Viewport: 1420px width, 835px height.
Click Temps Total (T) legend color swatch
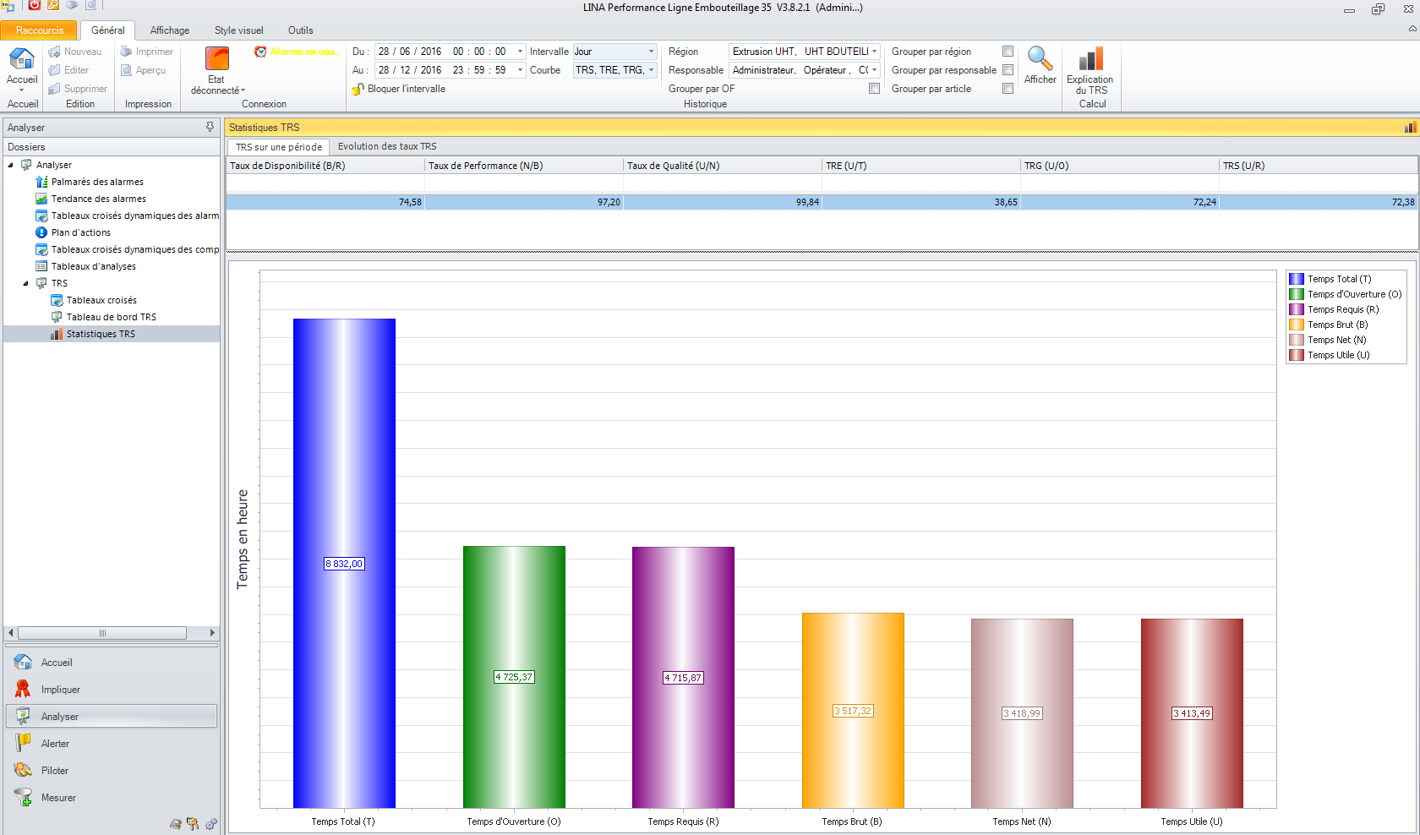coord(1296,279)
